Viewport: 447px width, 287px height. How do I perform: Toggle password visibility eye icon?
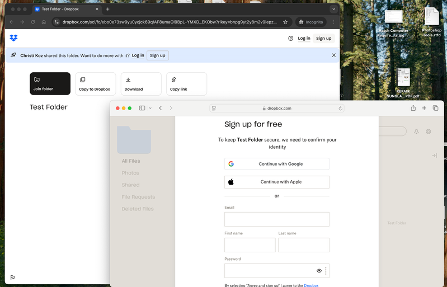click(319, 271)
